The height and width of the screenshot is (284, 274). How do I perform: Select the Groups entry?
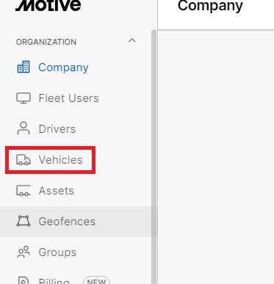(x=57, y=252)
